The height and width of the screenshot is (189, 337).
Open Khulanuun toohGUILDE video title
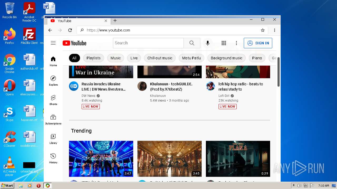(x=171, y=87)
